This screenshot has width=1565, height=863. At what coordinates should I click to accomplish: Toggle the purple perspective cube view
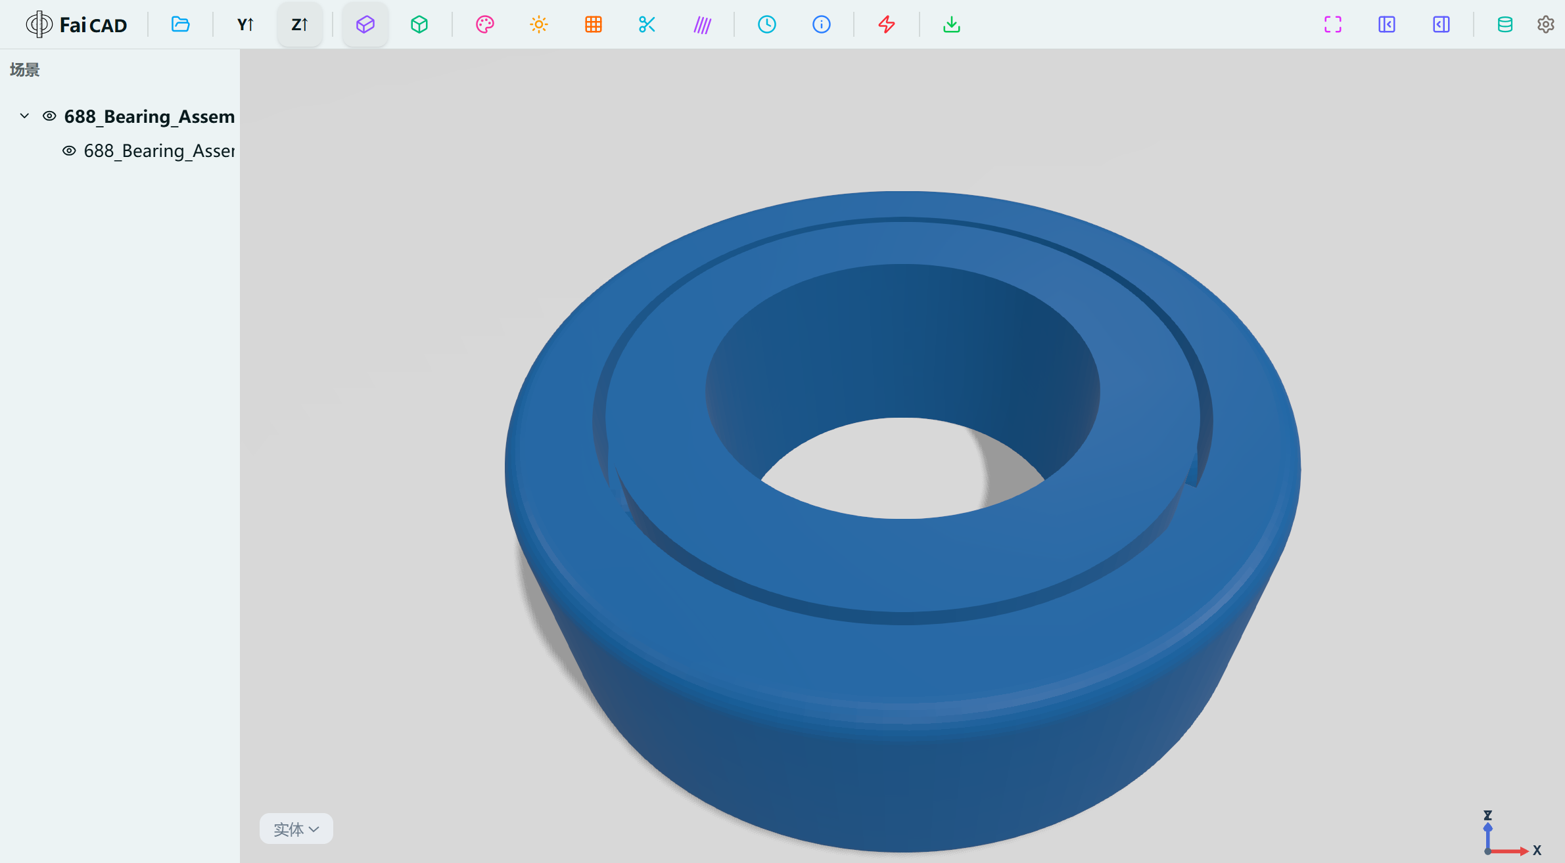click(365, 24)
